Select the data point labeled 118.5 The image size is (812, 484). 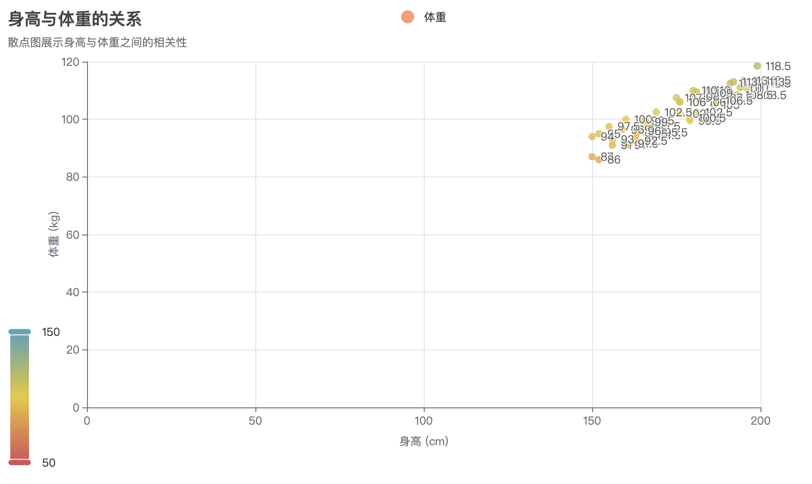coord(757,66)
